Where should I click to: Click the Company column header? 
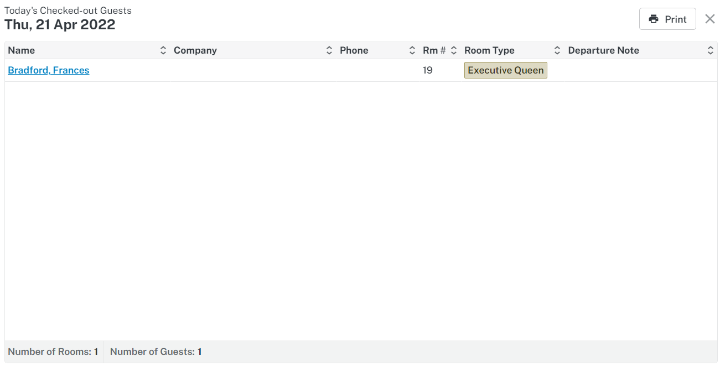[x=195, y=50]
